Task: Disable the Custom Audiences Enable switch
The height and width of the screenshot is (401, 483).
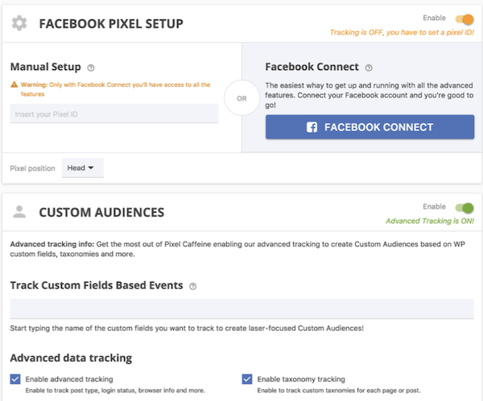Action: pos(464,208)
